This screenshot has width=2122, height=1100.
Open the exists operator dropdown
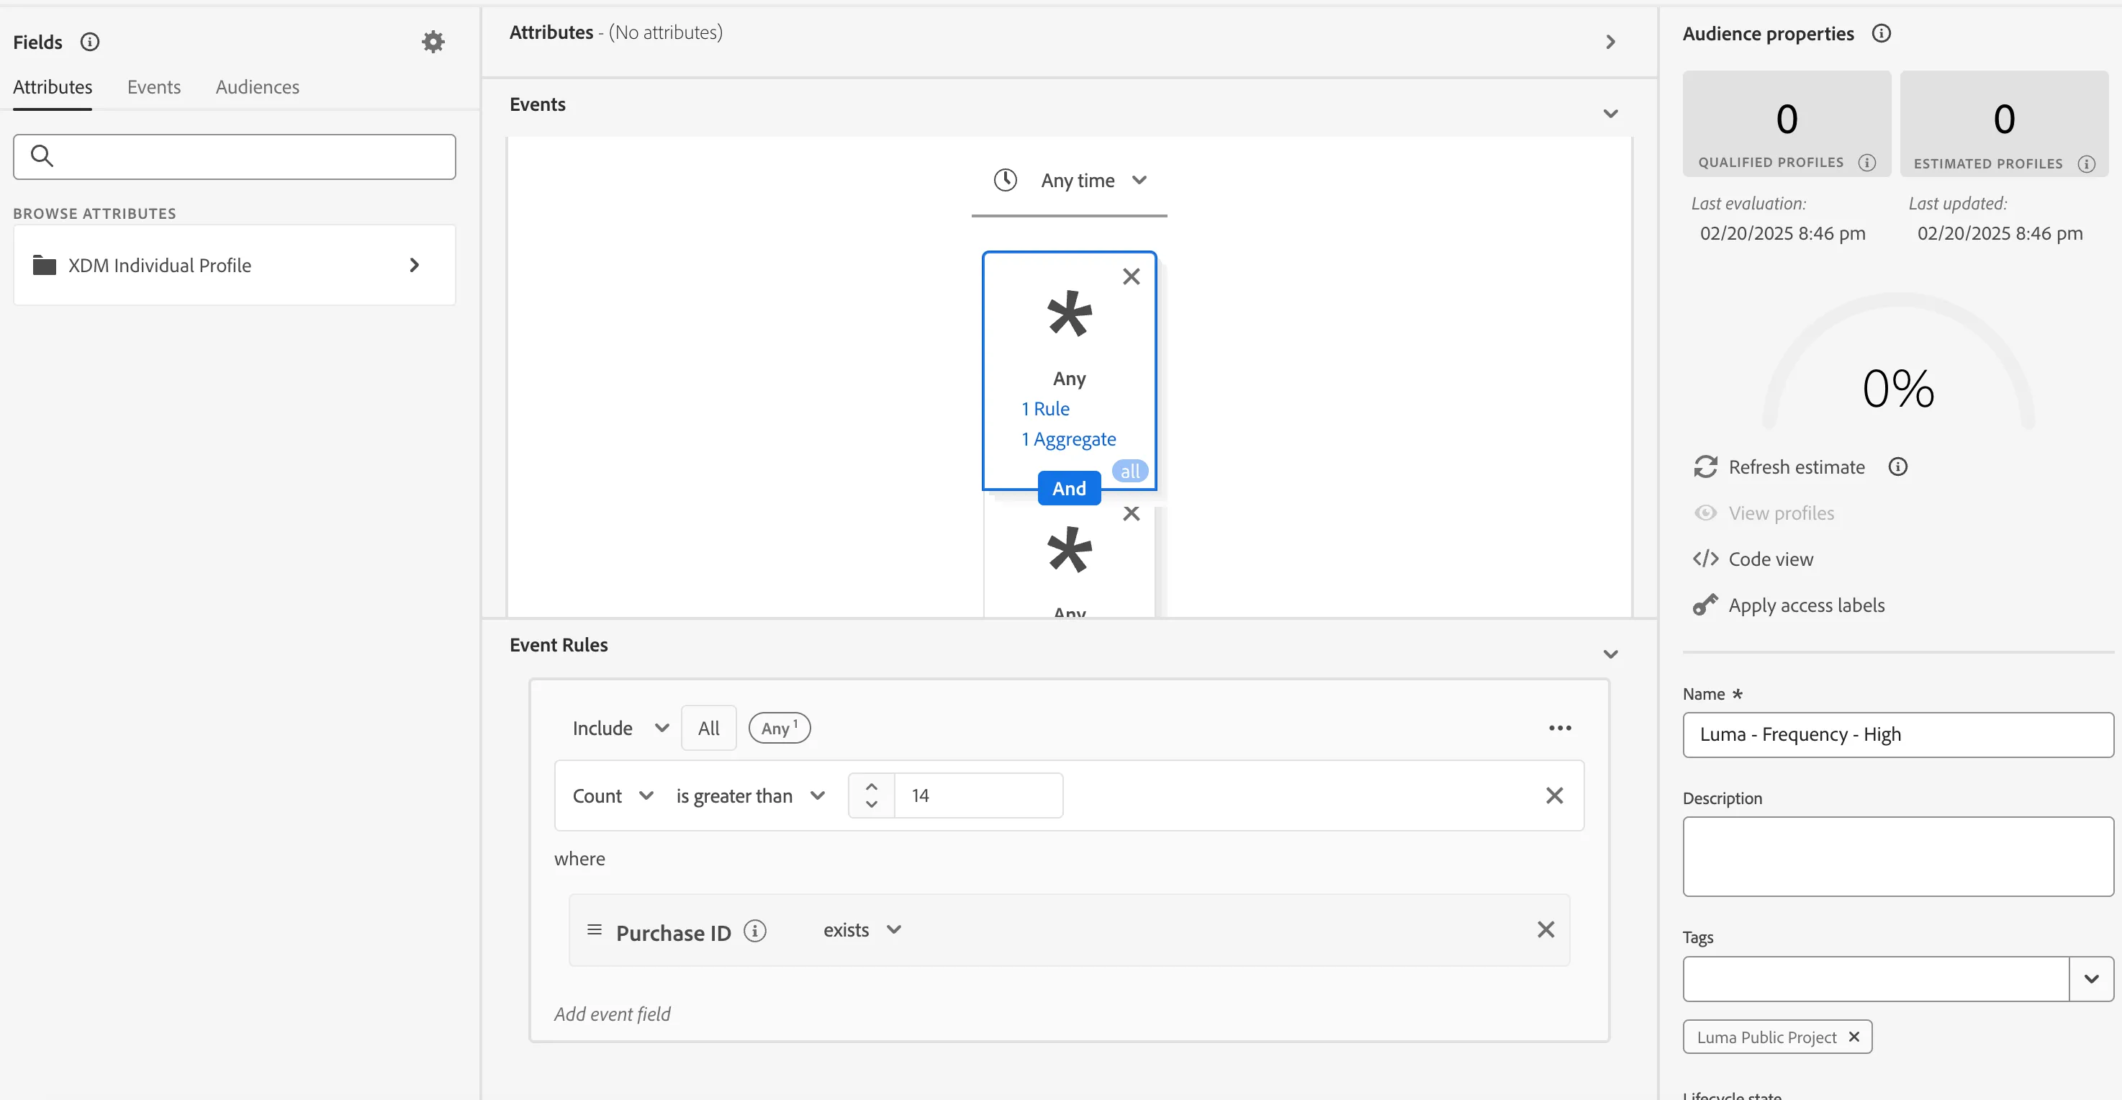[862, 930]
